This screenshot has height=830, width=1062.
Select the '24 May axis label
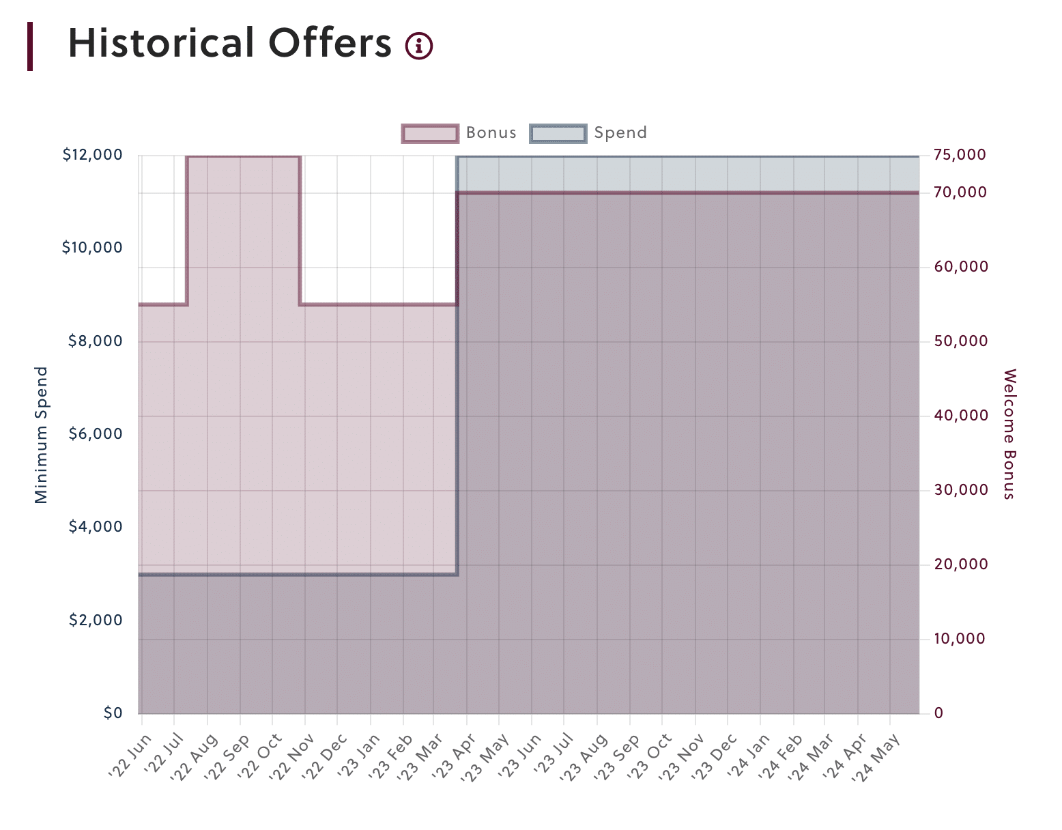[877, 756]
